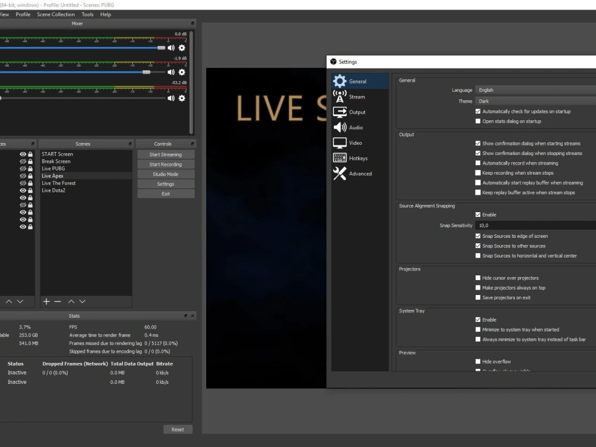
Task: Open Advanced settings tools icon
Action: [x=340, y=173]
